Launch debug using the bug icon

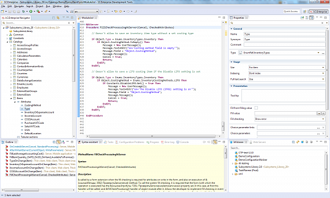coord(23,12)
